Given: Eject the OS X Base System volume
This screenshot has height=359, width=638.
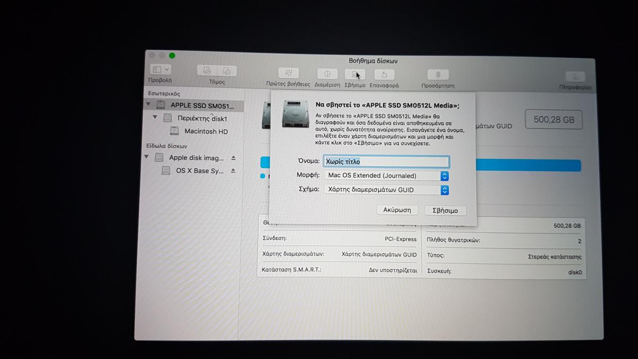Looking at the screenshot, I should 233,171.
